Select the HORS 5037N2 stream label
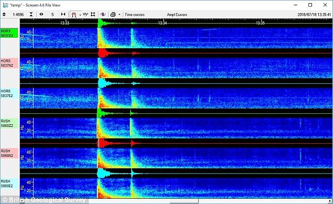Image resolution: width=333 pixels, height=204 pixels. pos(9,63)
